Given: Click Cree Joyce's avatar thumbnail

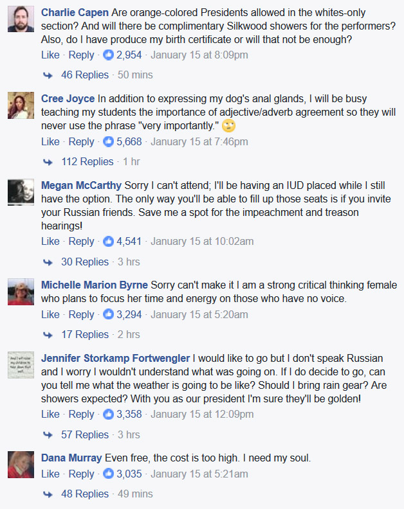Looking at the screenshot, I should tap(21, 105).
